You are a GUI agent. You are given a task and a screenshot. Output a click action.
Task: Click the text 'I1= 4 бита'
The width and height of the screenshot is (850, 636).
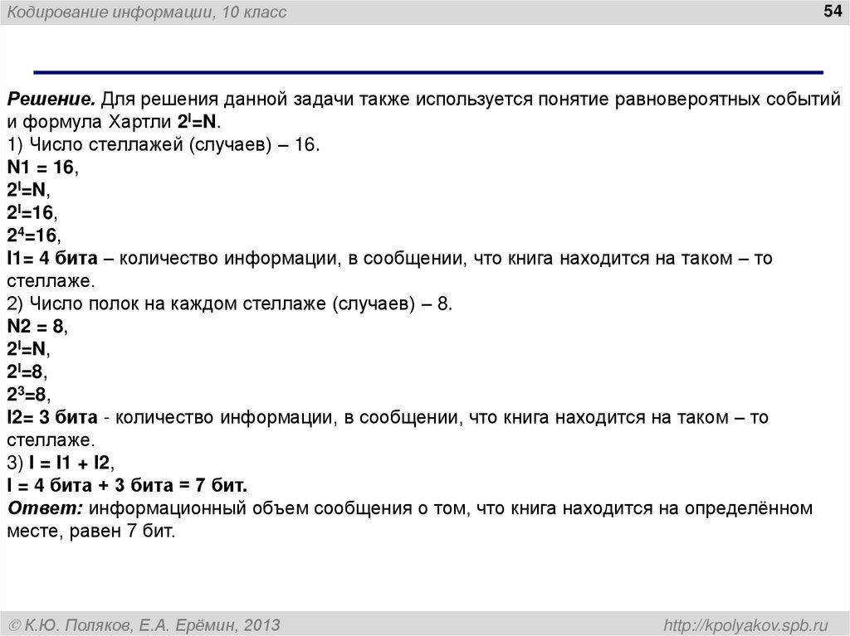click(52, 259)
